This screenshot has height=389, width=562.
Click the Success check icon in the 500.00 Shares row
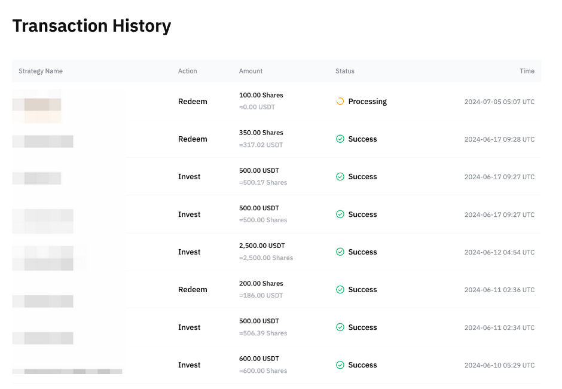(x=340, y=215)
